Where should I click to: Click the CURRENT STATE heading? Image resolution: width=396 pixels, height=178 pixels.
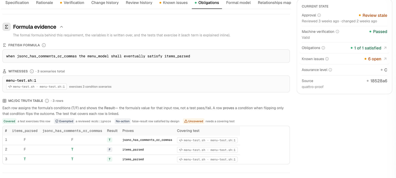315,6
